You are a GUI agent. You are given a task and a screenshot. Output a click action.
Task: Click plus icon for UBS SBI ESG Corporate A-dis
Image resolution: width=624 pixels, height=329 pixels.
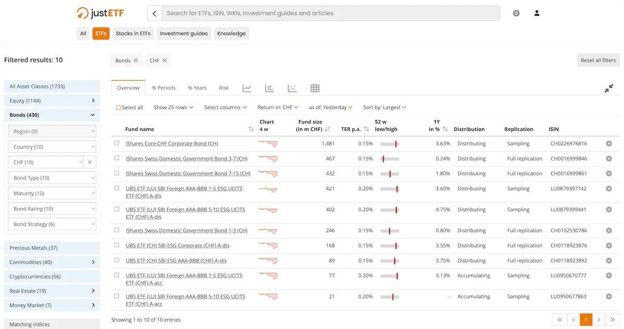point(609,245)
